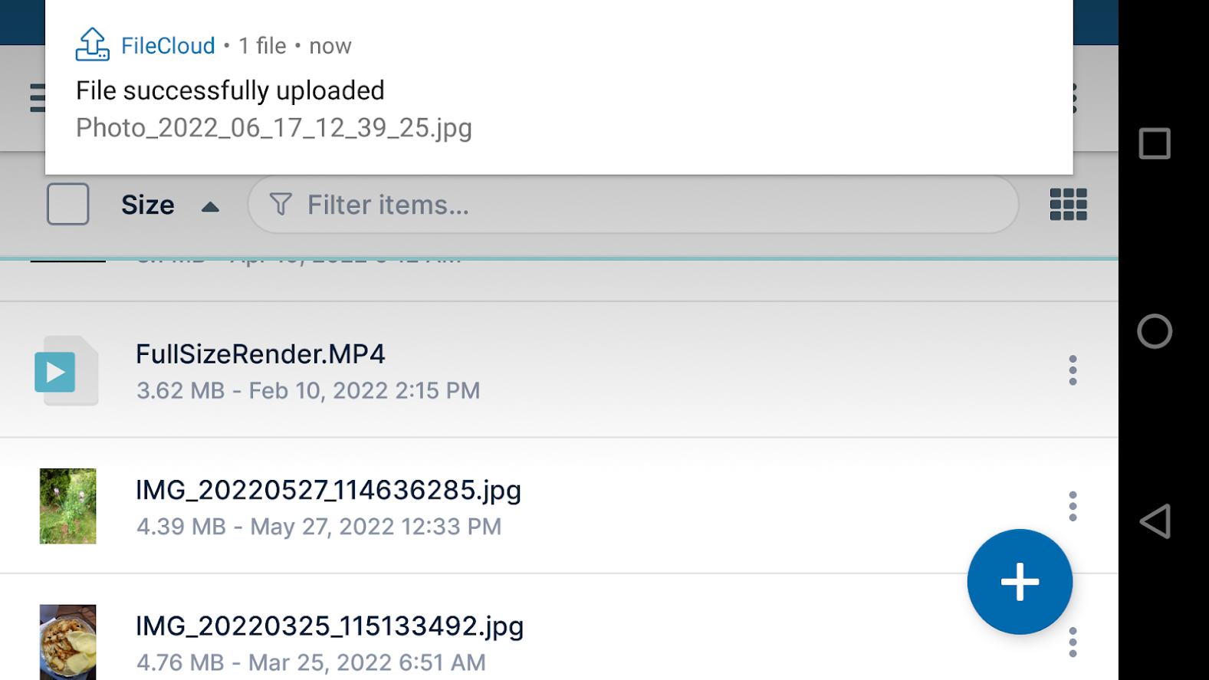Click the filter funnel icon
1209x680 pixels.
click(280, 204)
